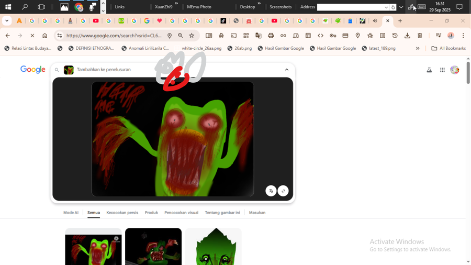Image resolution: width=471 pixels, height=265 pixels.
Task: Open the Produk tab
Action: [151, 213]
